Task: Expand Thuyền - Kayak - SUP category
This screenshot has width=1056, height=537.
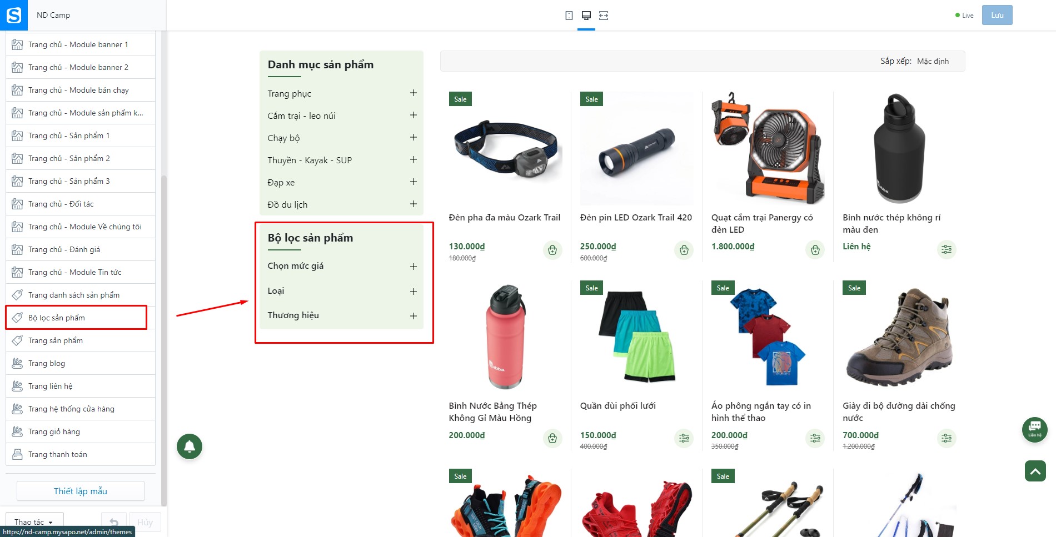Action: tap(413, 159)
